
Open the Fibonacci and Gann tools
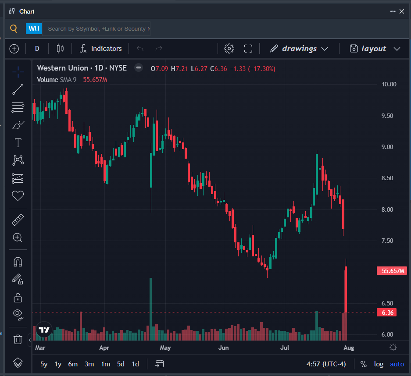pyautogui.click(x=18, y=107)
